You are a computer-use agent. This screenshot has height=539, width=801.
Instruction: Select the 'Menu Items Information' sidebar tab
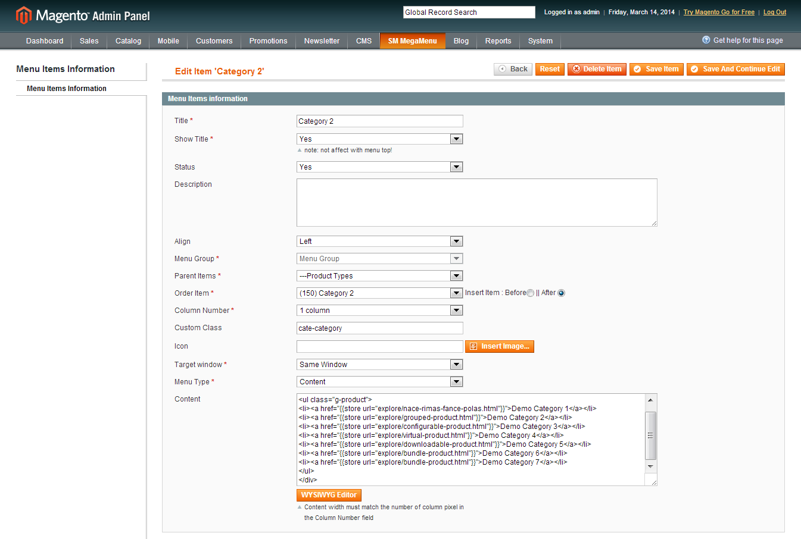tap(81, 89)
